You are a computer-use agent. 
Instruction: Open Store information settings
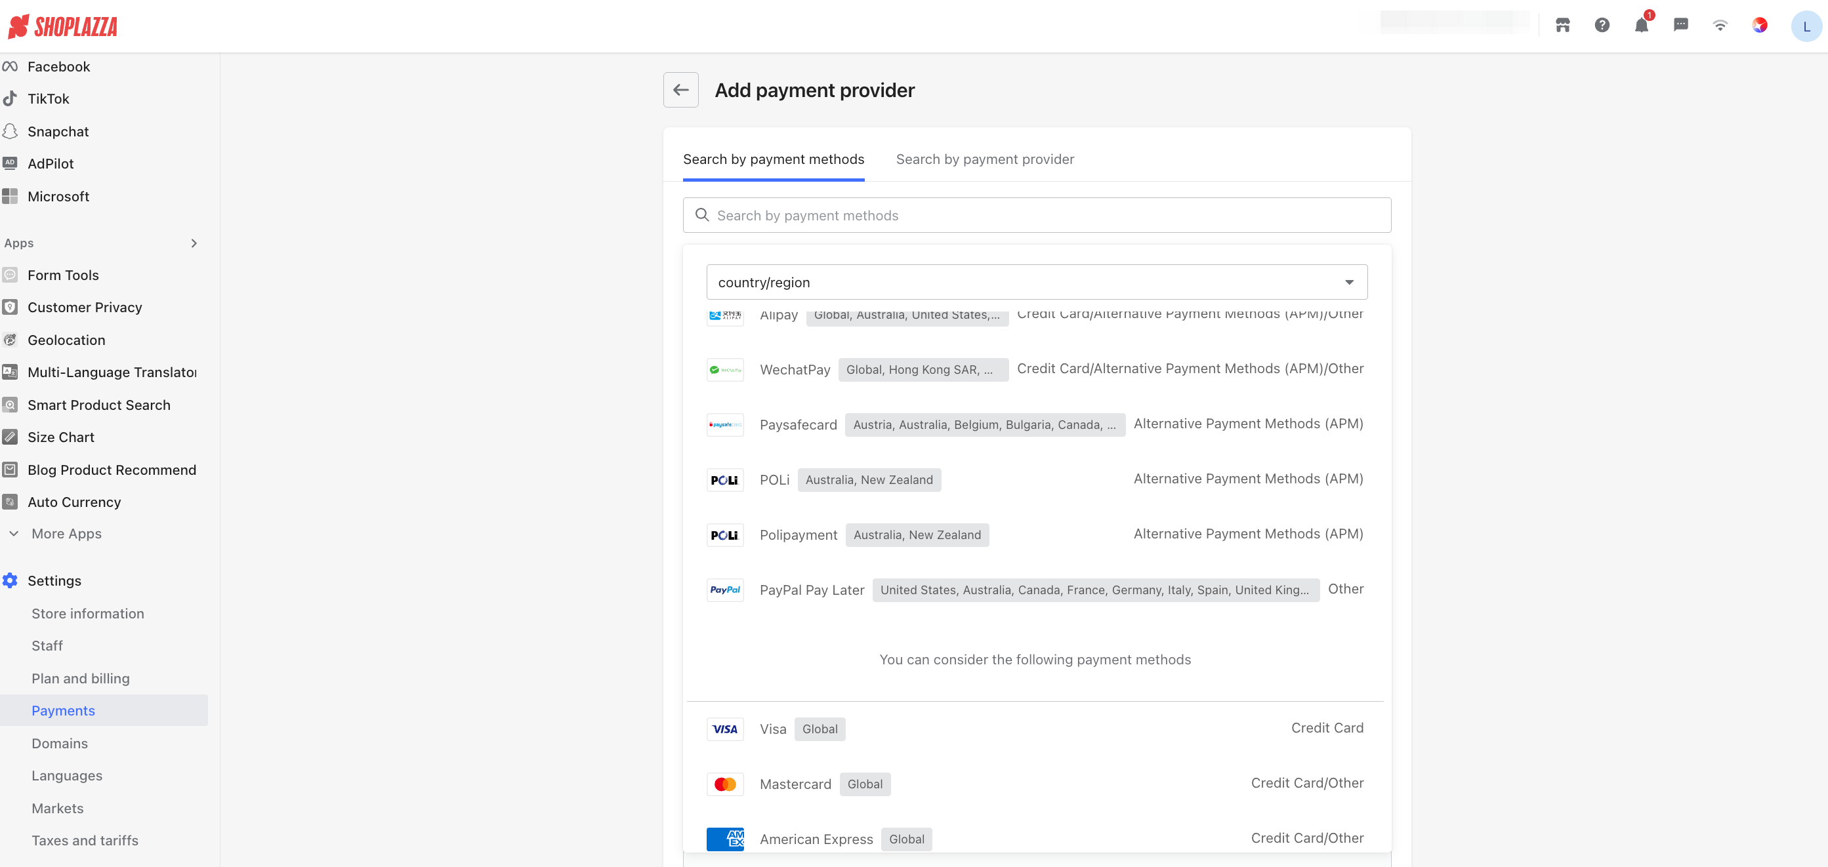[88, 614]
